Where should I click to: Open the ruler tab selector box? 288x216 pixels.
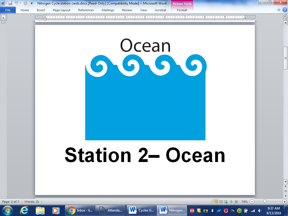point(4,17)
